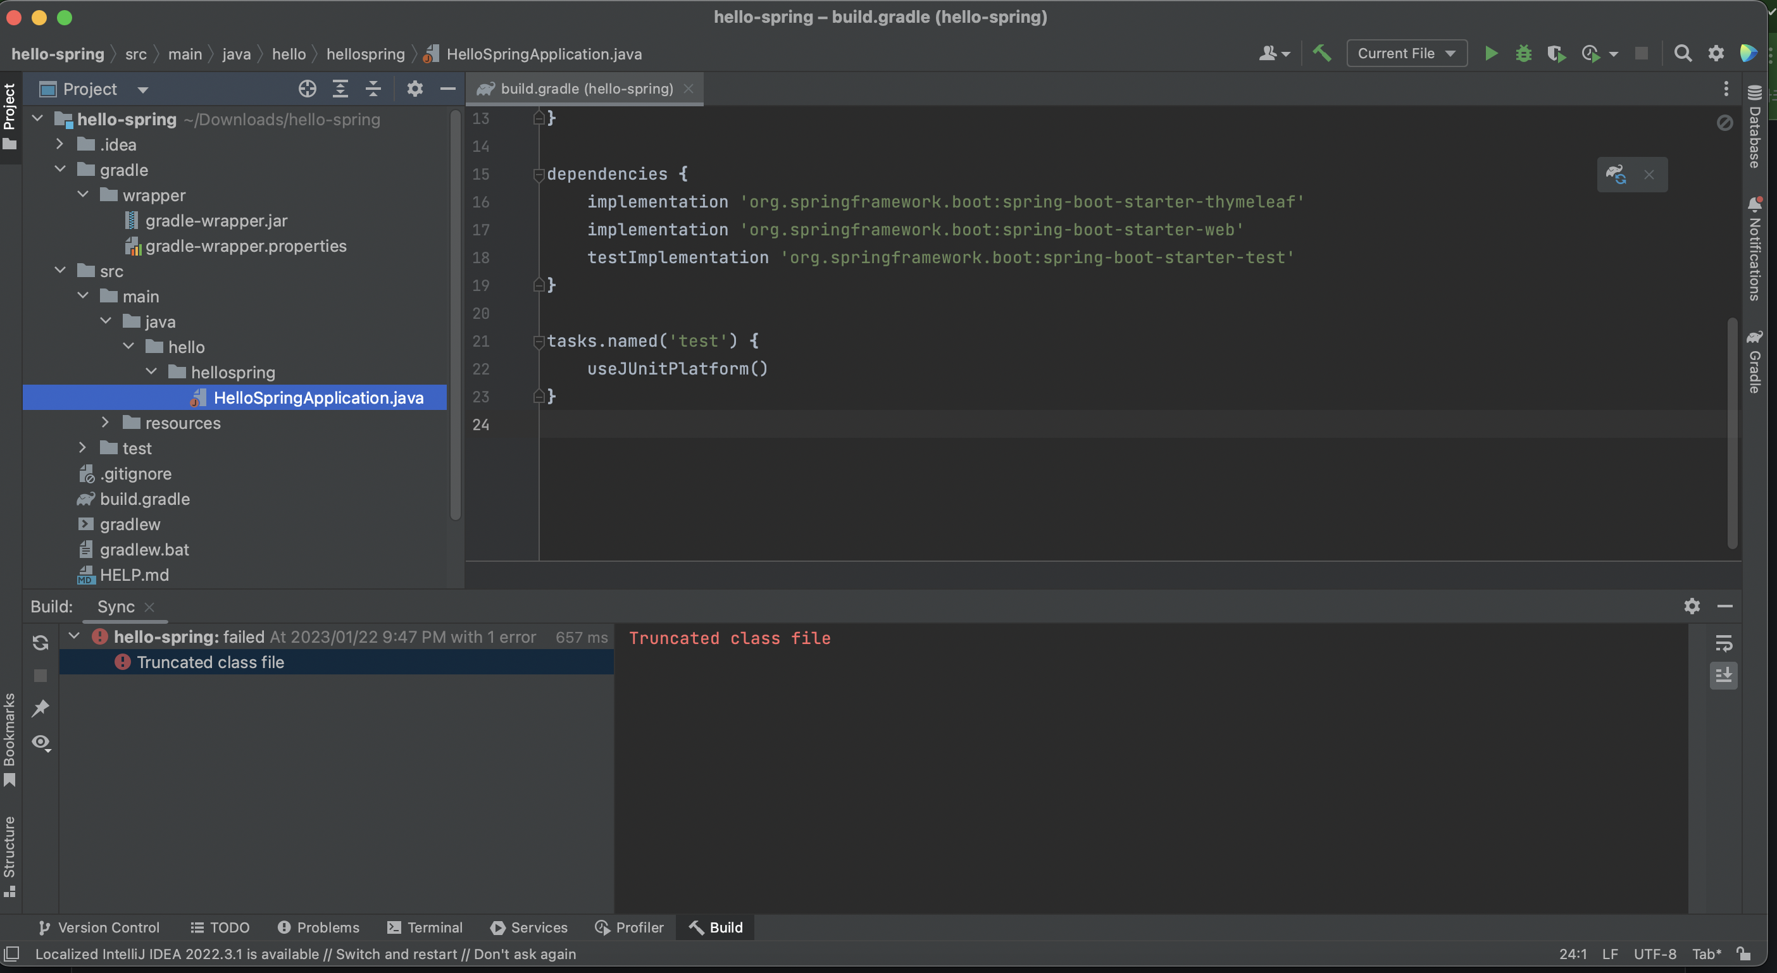Click UTF-8 encoding in status bar
The height and width of the screenshot is (973, 1777).
tap(1654, 953)
